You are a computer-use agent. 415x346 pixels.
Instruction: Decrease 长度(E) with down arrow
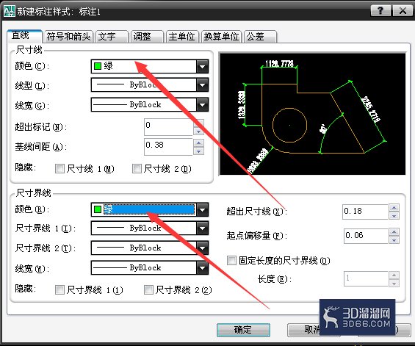tap(394, 284)
